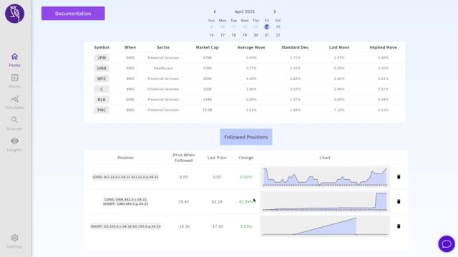458x257 pixels.
Task: Click the Change column header
Action: click(x=246, y=158)
